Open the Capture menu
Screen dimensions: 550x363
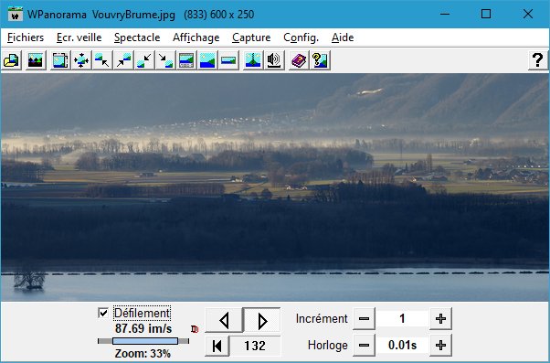pos(251,37)
